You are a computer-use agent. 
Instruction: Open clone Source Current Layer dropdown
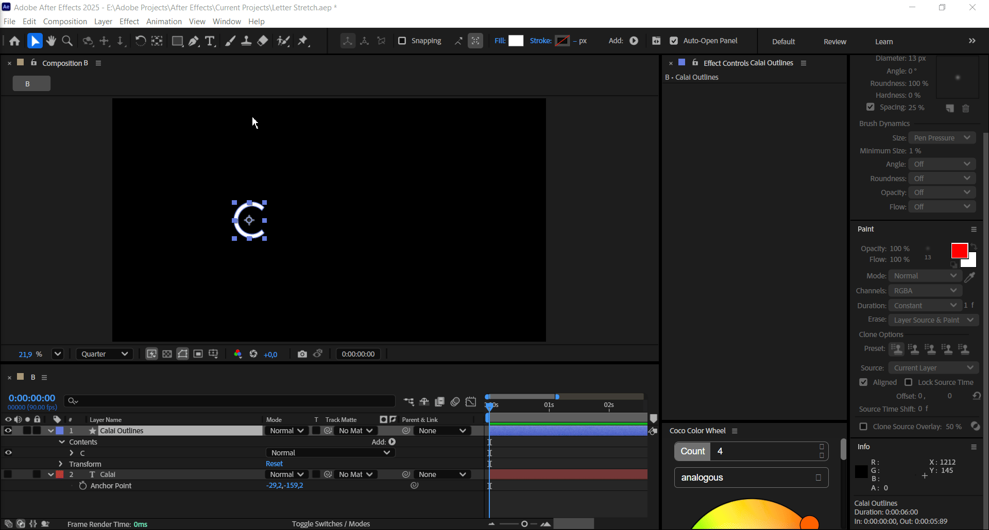click(934, 368)
